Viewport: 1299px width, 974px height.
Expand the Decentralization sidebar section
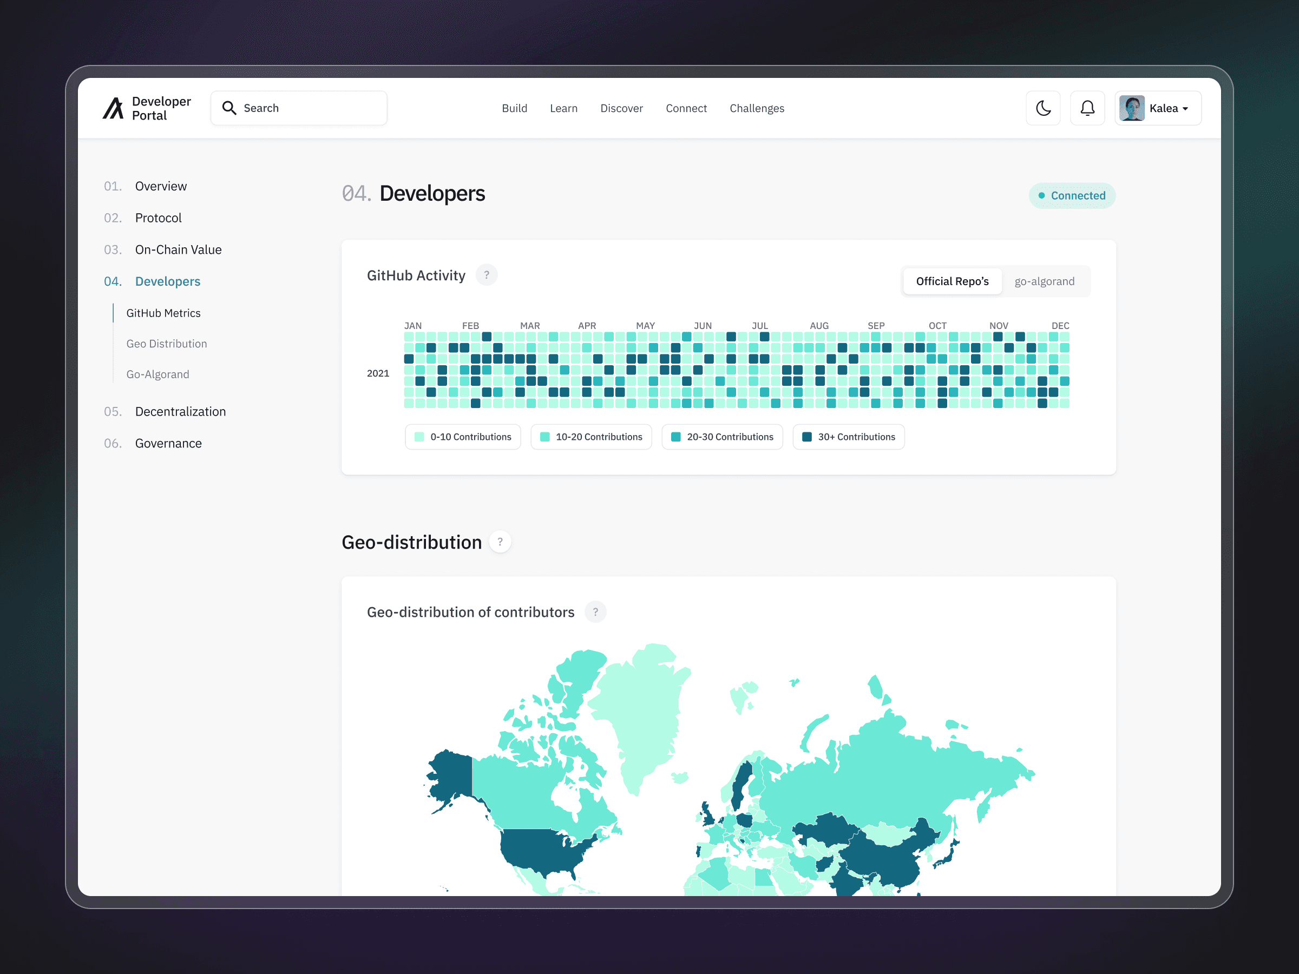(x=180, y=412)
